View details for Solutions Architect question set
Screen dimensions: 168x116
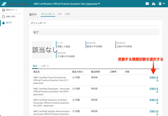point(154,101)
